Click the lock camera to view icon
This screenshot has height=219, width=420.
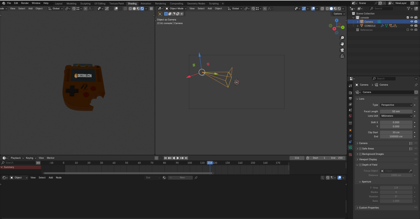point(342,56)
